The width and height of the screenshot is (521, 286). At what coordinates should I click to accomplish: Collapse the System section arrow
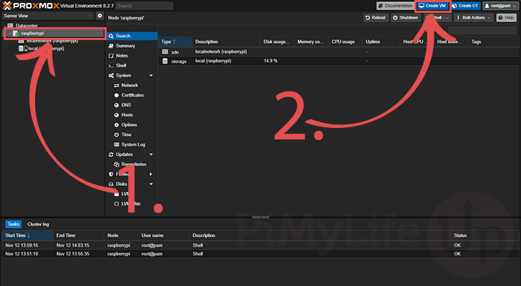[151, 76]
